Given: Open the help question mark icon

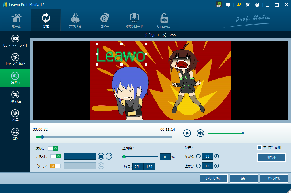Looking at the screenshot, I should (257, 5).
